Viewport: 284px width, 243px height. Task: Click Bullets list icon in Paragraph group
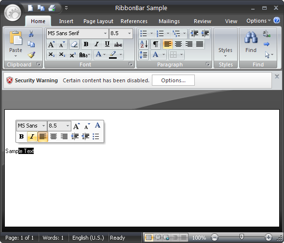point(144,34)
